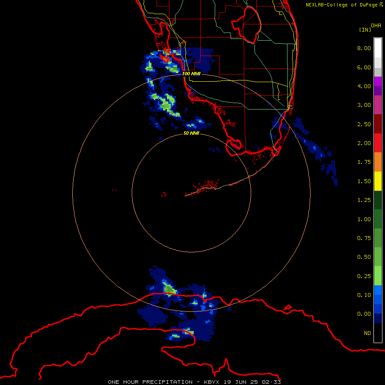The width and height of the screenshot is (385, 385).
Task: Click the 1.25 legend value
Action: click(364, 200)
